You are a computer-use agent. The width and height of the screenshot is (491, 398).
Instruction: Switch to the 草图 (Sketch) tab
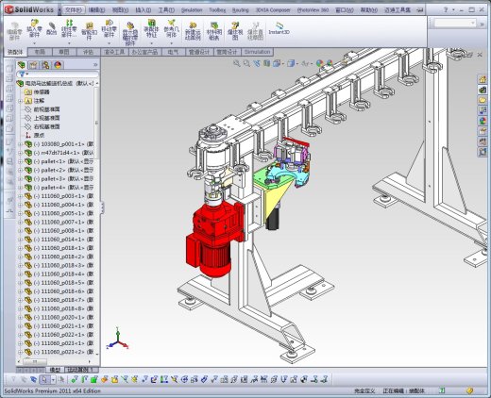tap(64, 52)
